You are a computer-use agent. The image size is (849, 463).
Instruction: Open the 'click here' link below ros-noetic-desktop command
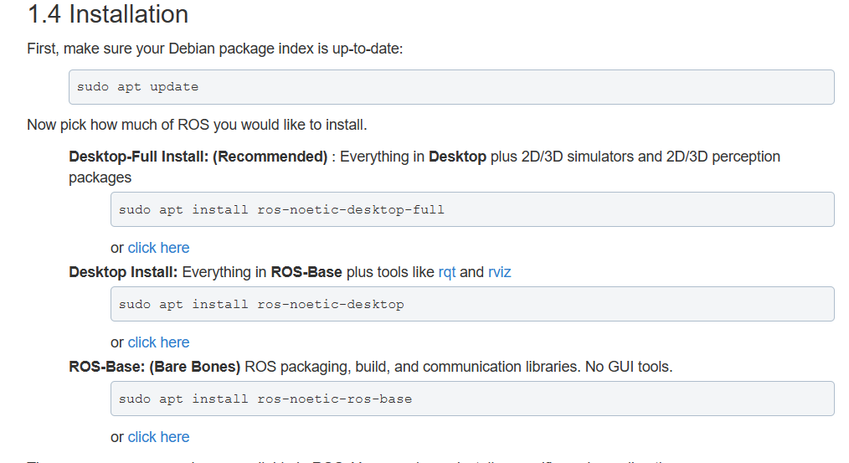click(158, 342)
